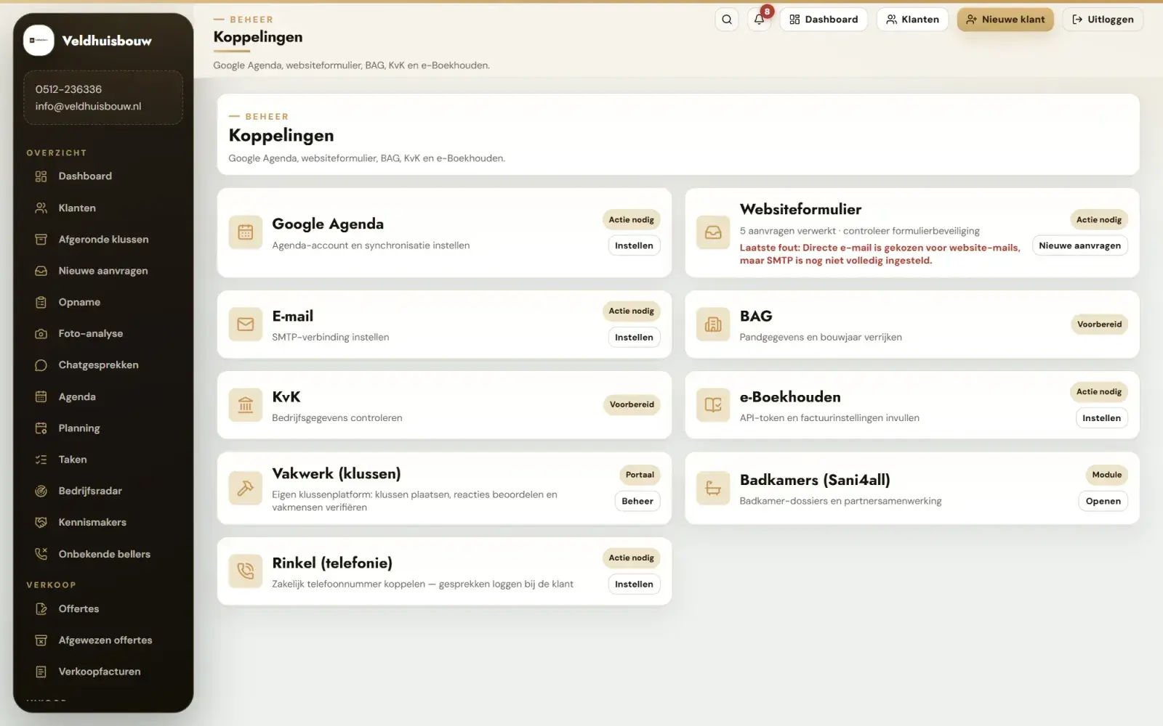Click Instellen on the e-Boekhouden card
Image resolution: width=1163 pixels, height=726 pixels.
1101,418
